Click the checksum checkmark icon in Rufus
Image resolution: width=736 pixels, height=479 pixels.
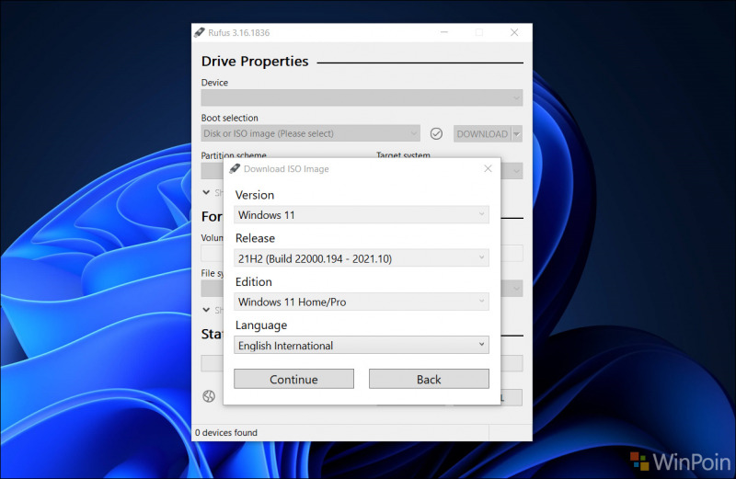436,133
